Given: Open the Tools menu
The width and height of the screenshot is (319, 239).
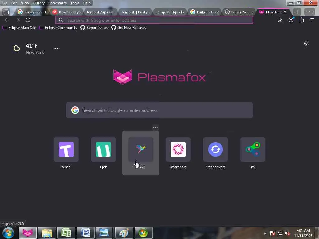Looking at the screenshot, I should pos(75,3).
